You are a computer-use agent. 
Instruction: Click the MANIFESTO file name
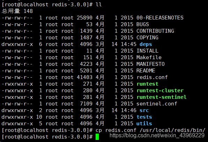point(150,64)
